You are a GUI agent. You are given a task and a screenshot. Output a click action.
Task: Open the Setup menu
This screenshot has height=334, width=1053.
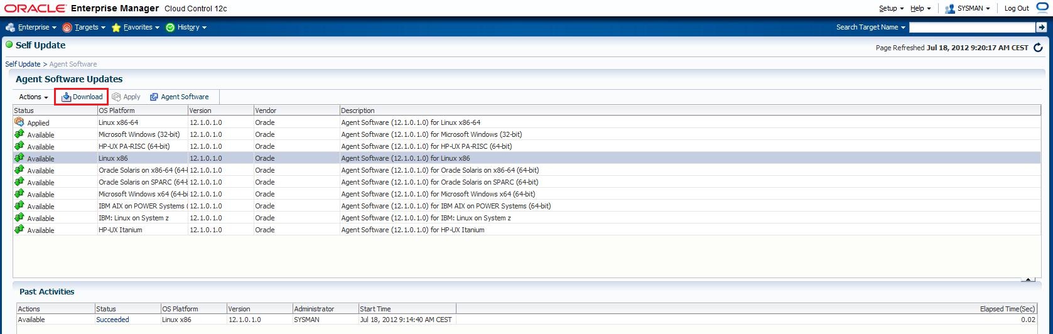[890, 8]
